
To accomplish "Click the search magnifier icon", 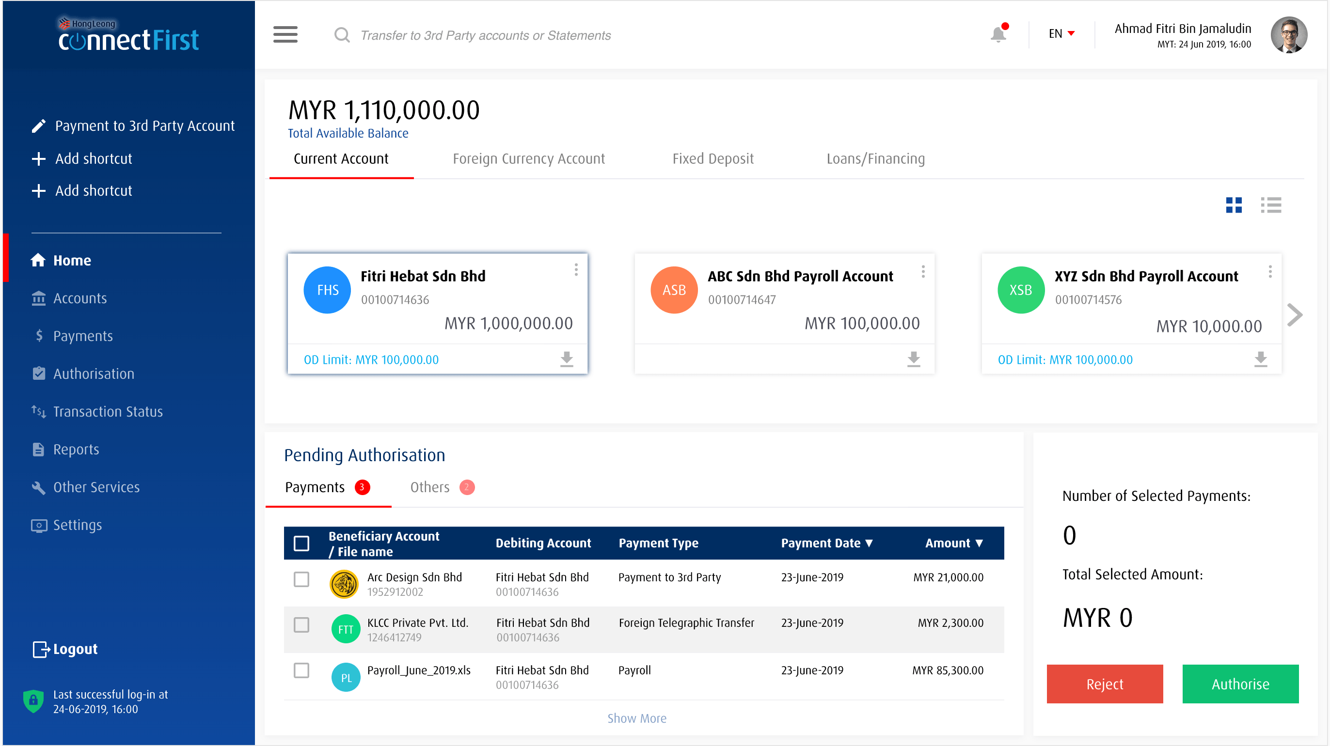I will click(x=341, y=34).
